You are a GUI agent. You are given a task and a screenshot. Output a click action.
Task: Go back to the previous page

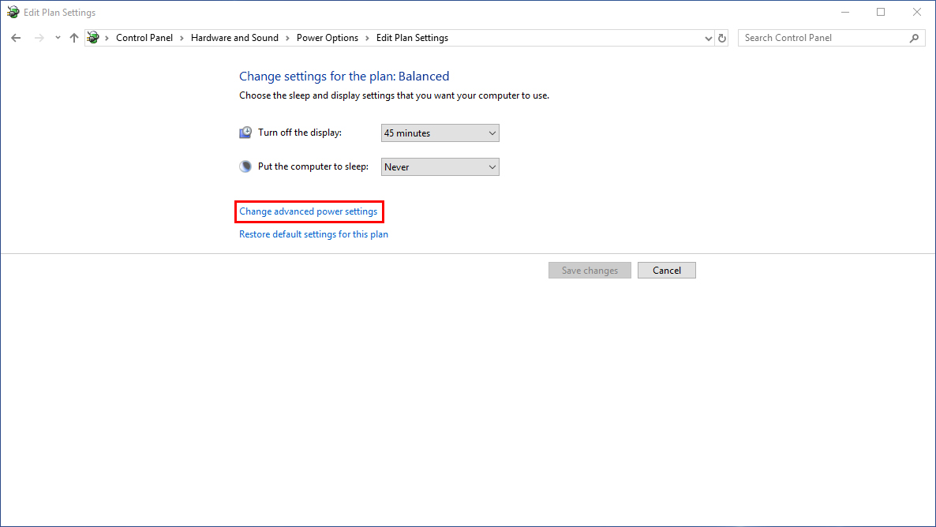click(16, 38)
